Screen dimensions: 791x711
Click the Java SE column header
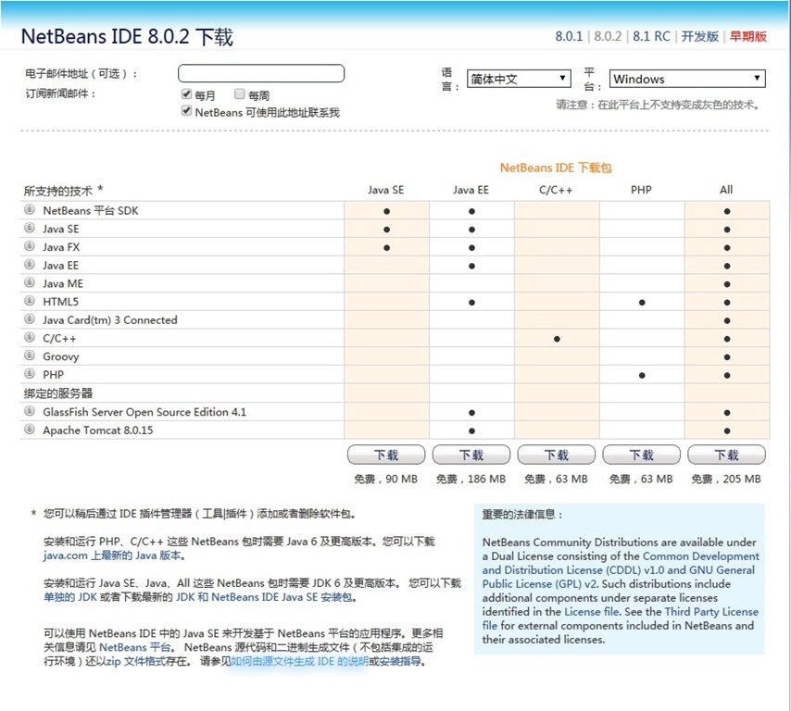coord(385,190)
